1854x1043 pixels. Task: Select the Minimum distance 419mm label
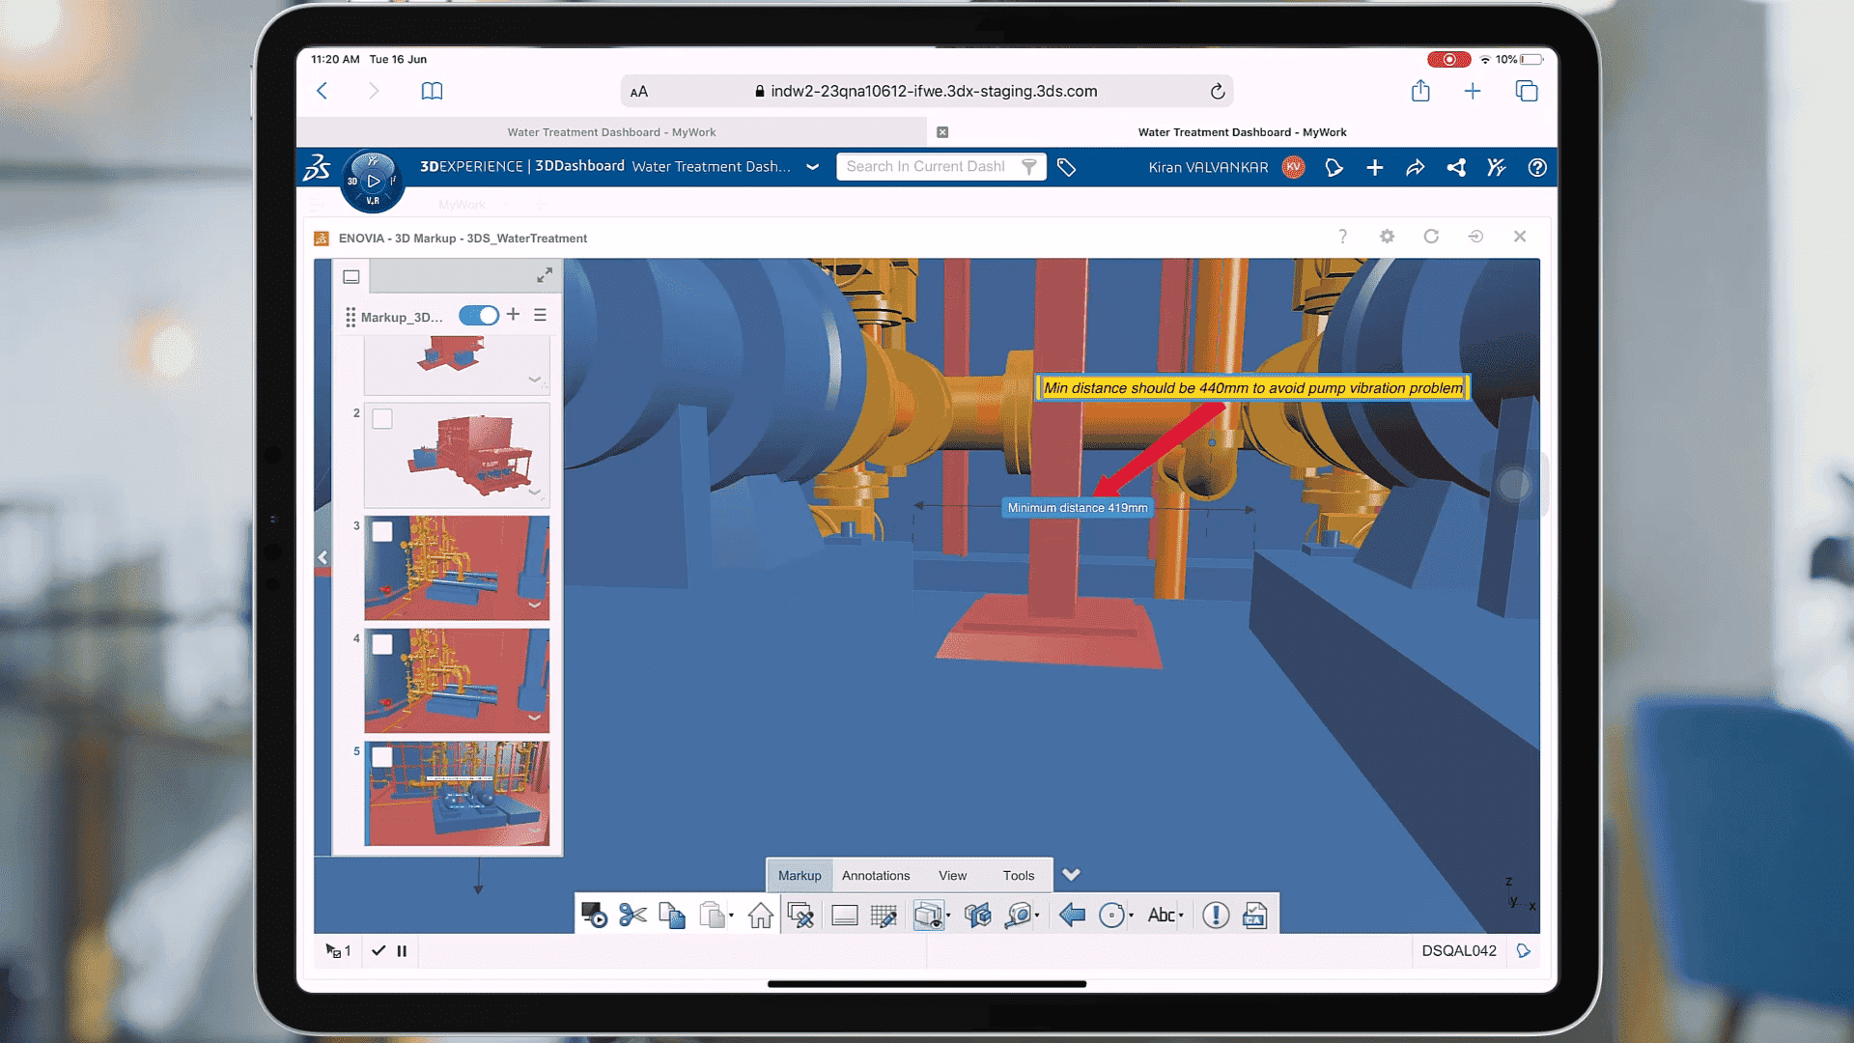coord(1078,508)
